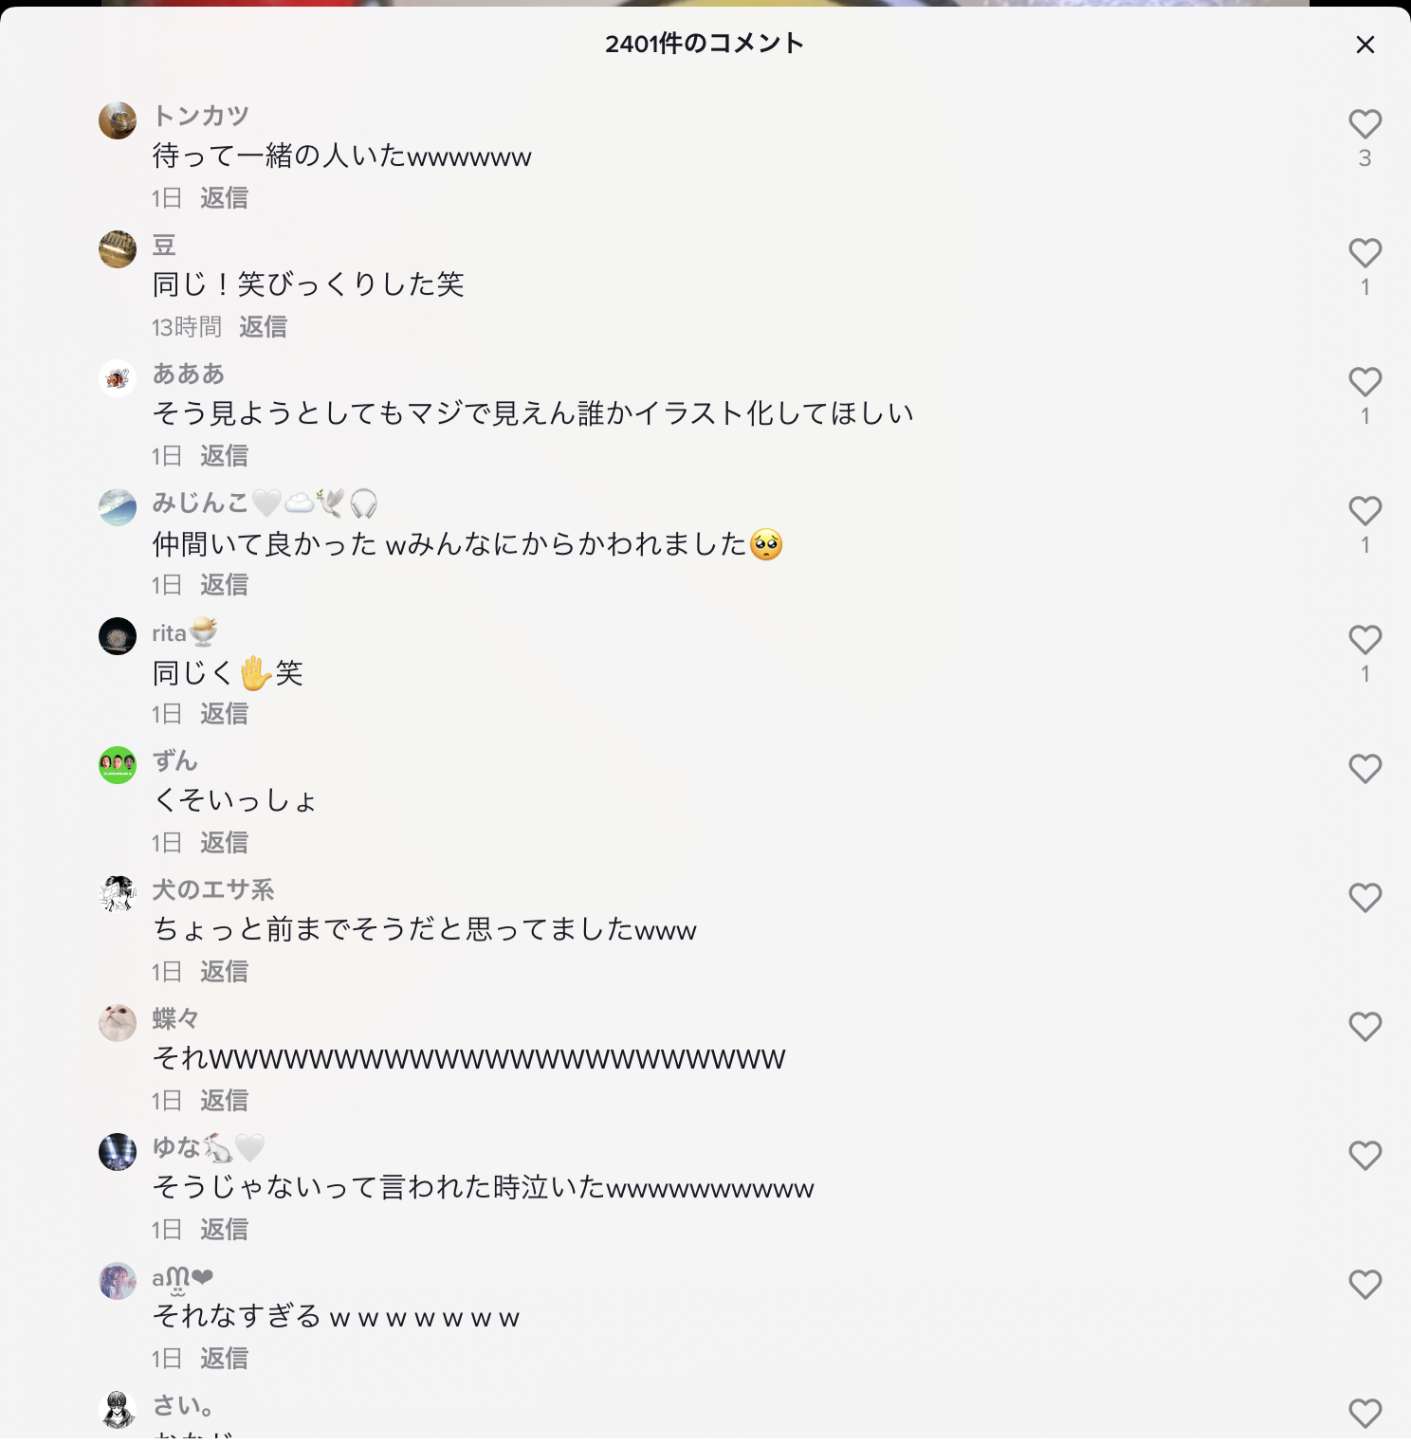Heart the それなすぎる comment

tap(1365, 1285)
